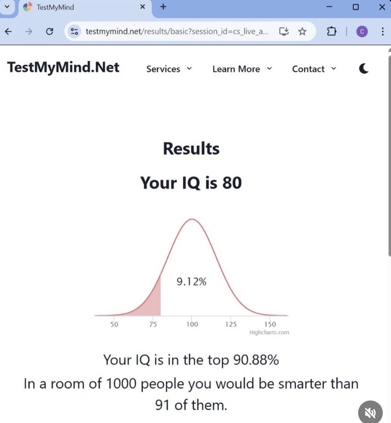The image size is (391, 423).
Task: Expand the Services dropdown menu
Action: point(169,69)
